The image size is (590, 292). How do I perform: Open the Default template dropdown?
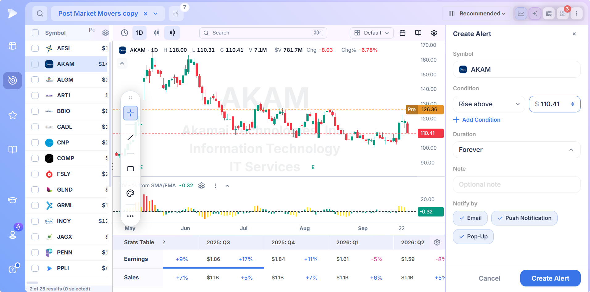[372, 33]
